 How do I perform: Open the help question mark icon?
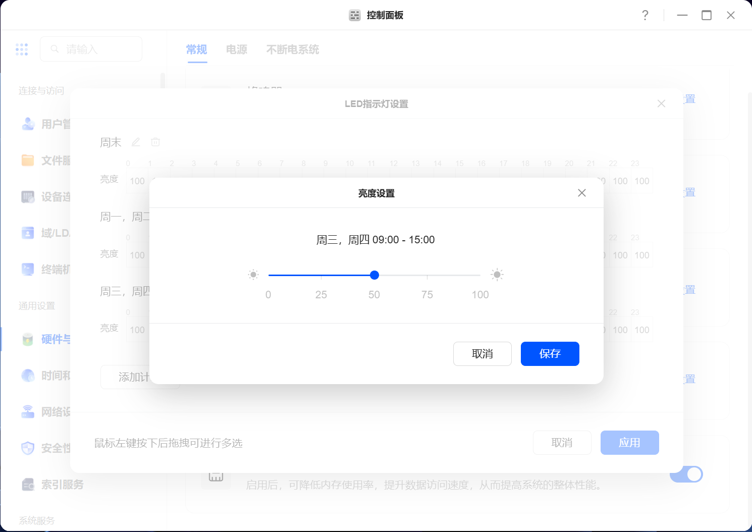[x=645, y=15]
